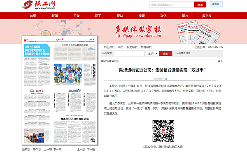Click the article headline 陕煤运销轮迪公司

pyautogui.click(x=162, y=70)
